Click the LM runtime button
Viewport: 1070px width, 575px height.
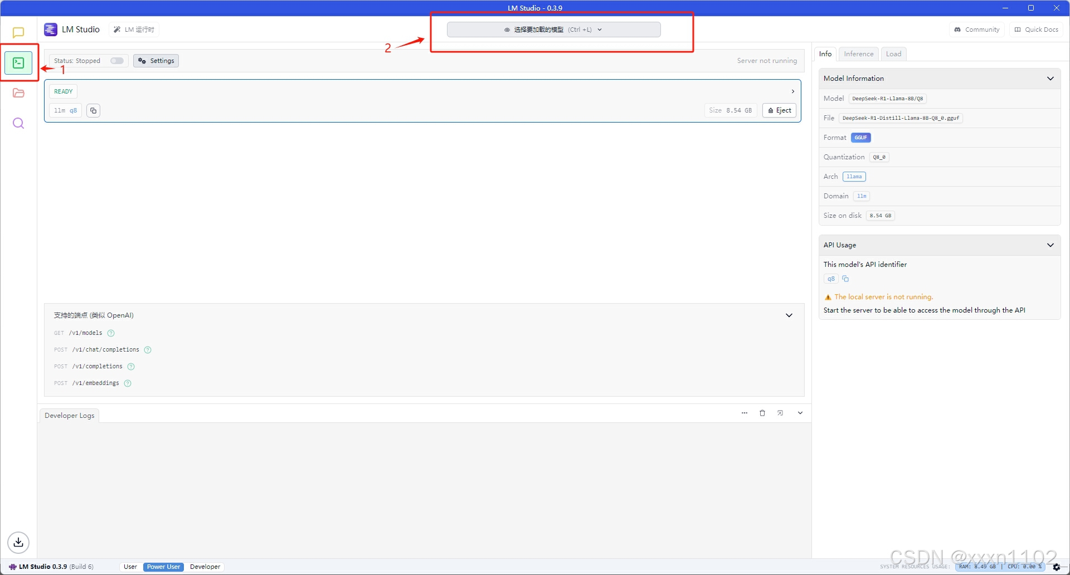click(x=134, y=30)
